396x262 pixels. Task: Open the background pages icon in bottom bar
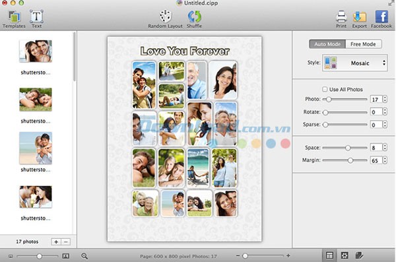click(x=359, y=255)
